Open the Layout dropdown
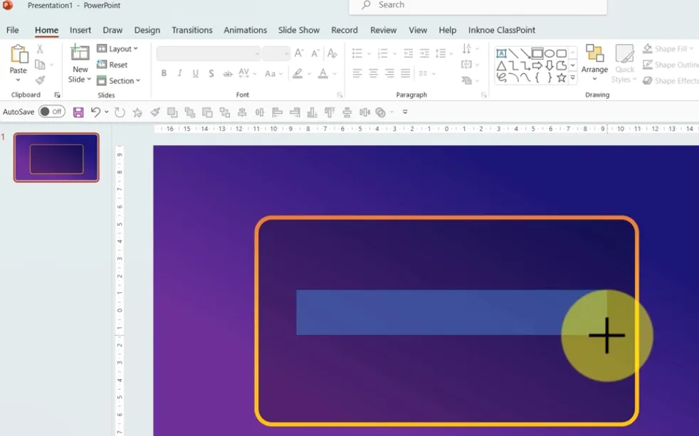The width and height of the screenshot is (699, 436). [x=117, y=49]
